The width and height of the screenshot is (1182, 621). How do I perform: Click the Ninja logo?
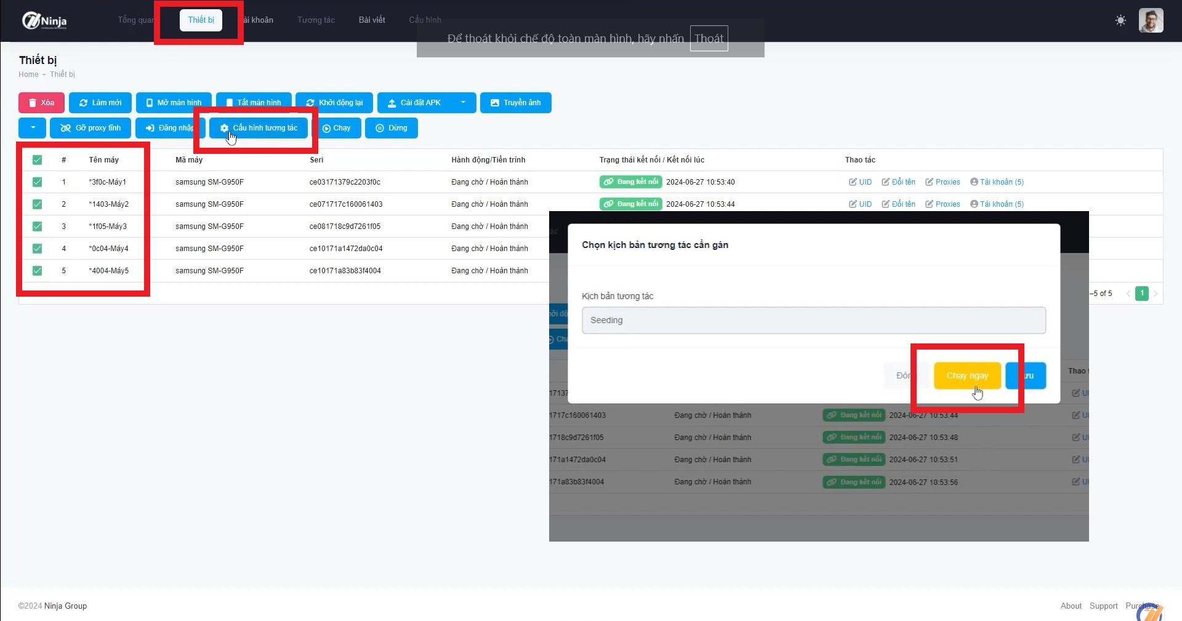pyautogui.click(x=44, y=21)
